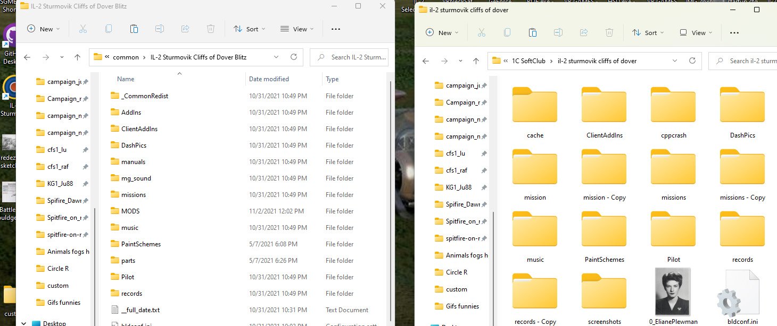Open the View dropdown in the left Explorer window
The image size is (777, 326).
pyautogui.click(x=297, y=29)
